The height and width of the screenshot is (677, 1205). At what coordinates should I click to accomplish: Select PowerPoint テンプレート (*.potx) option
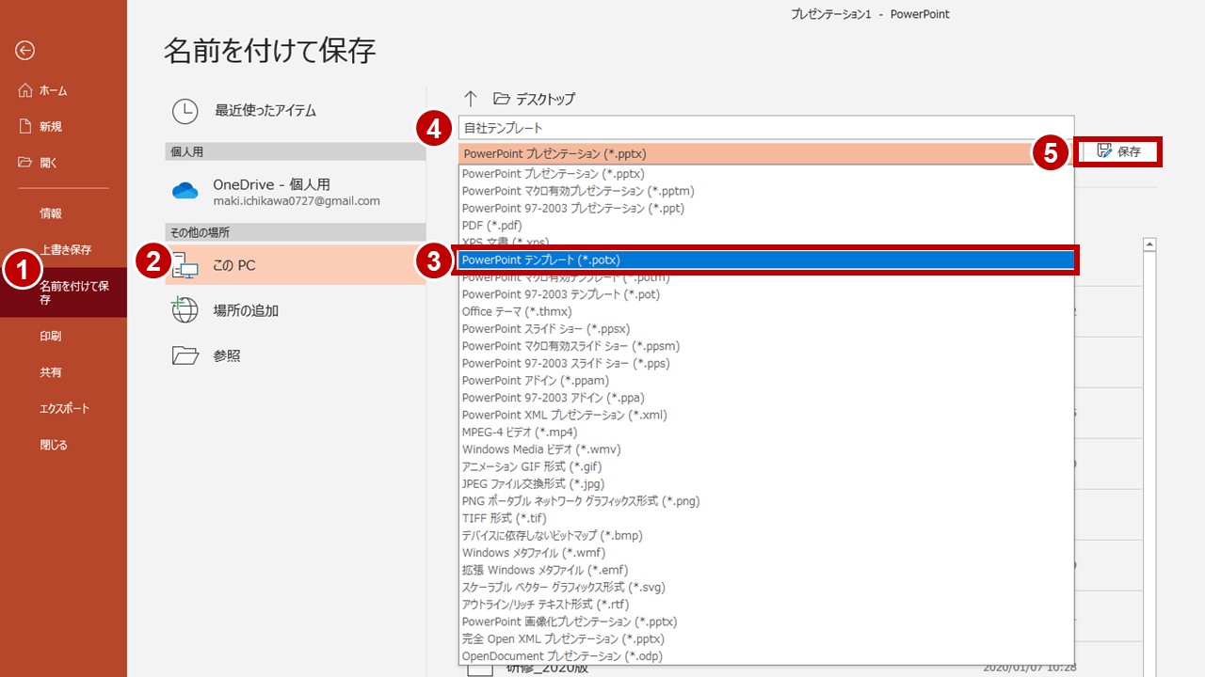pyautogui.click(x=766, y=260)
